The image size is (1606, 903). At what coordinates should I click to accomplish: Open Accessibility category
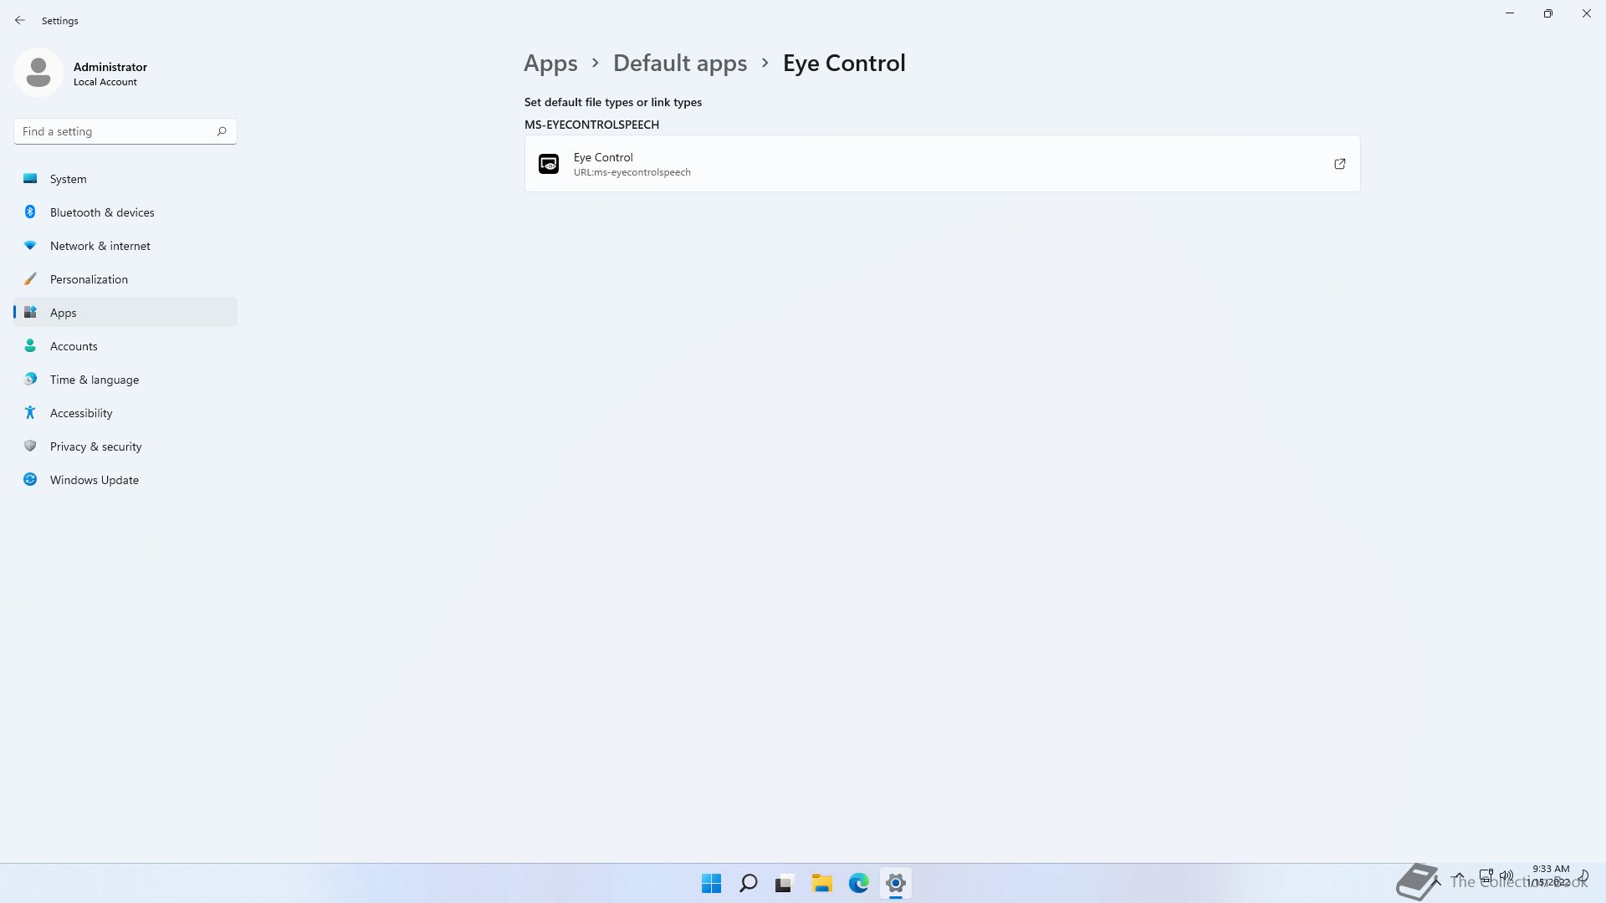(x=125, y=413)
